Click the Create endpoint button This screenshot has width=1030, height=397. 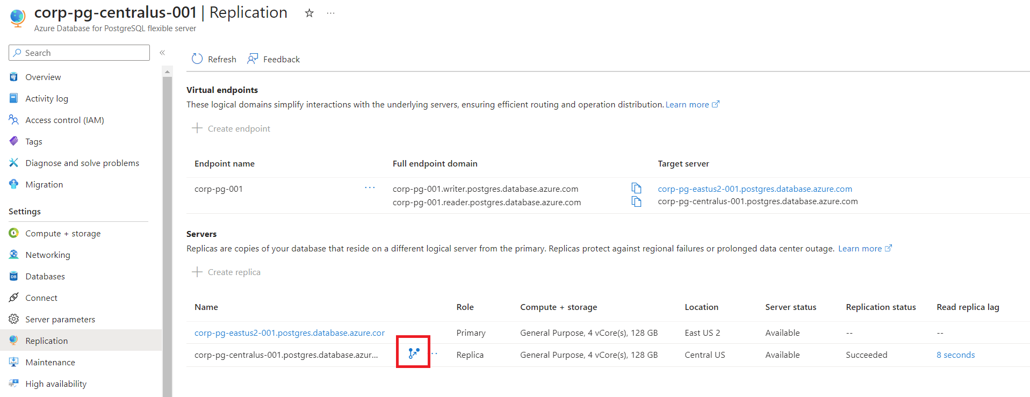pos(231,128)
